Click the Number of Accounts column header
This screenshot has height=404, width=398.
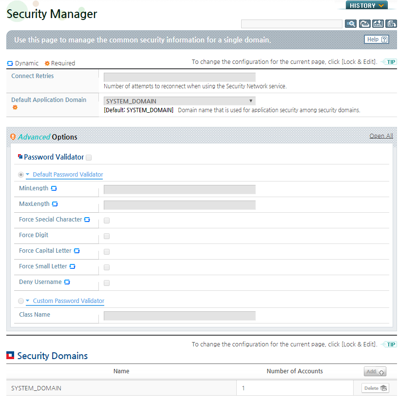coord(295,371)
